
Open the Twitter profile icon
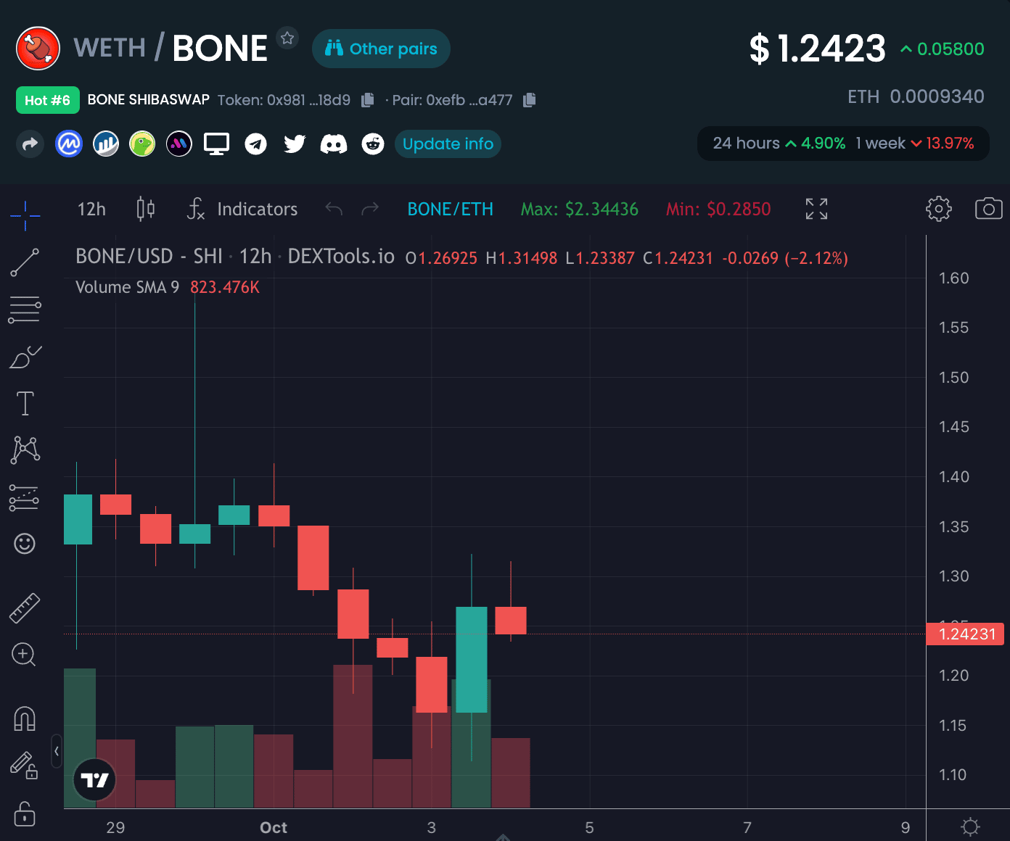click(x=295, y=144)
